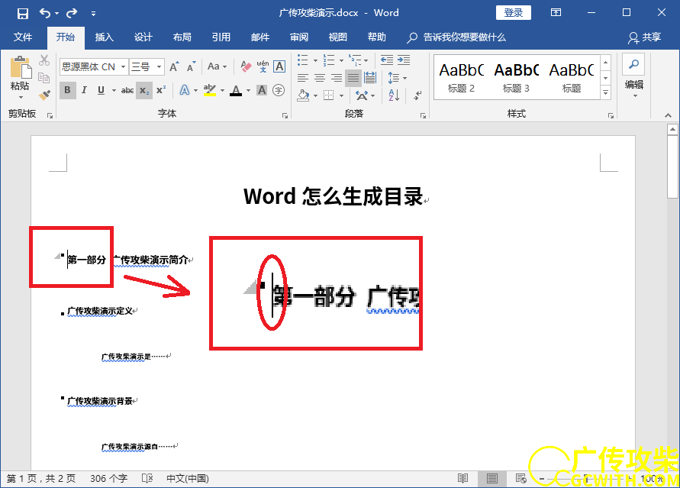Apply the font color A swatch
The height and width of the screenshot is (488, 680).
coord(236,90)
